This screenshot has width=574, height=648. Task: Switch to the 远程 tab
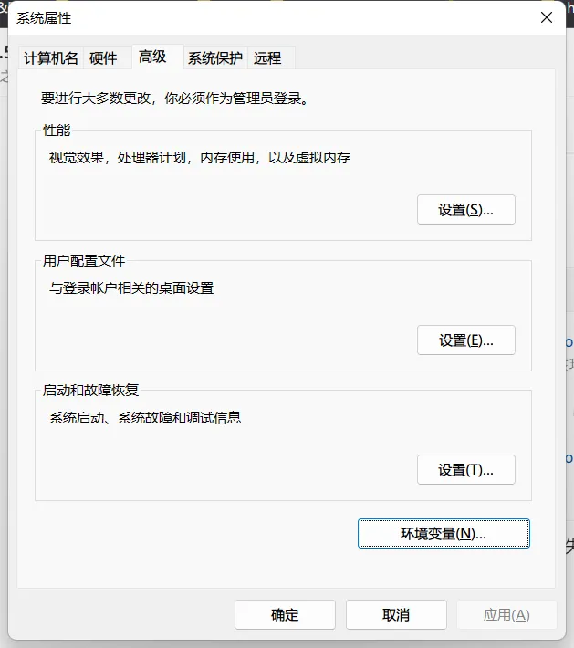pyautogui.click(x=267, y=58)
